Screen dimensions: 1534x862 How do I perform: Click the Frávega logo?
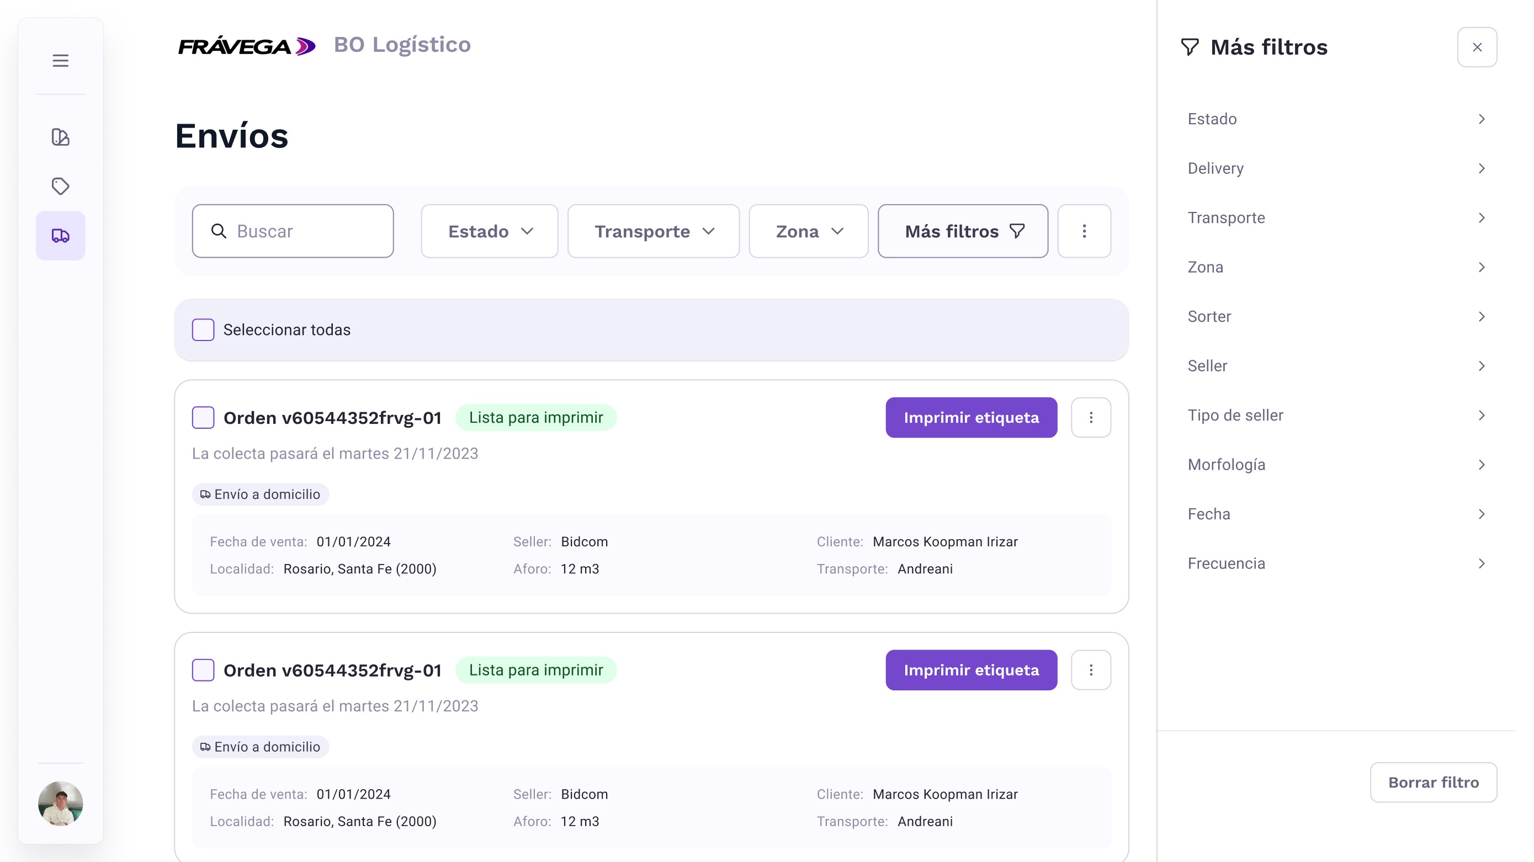coord(247,46)
